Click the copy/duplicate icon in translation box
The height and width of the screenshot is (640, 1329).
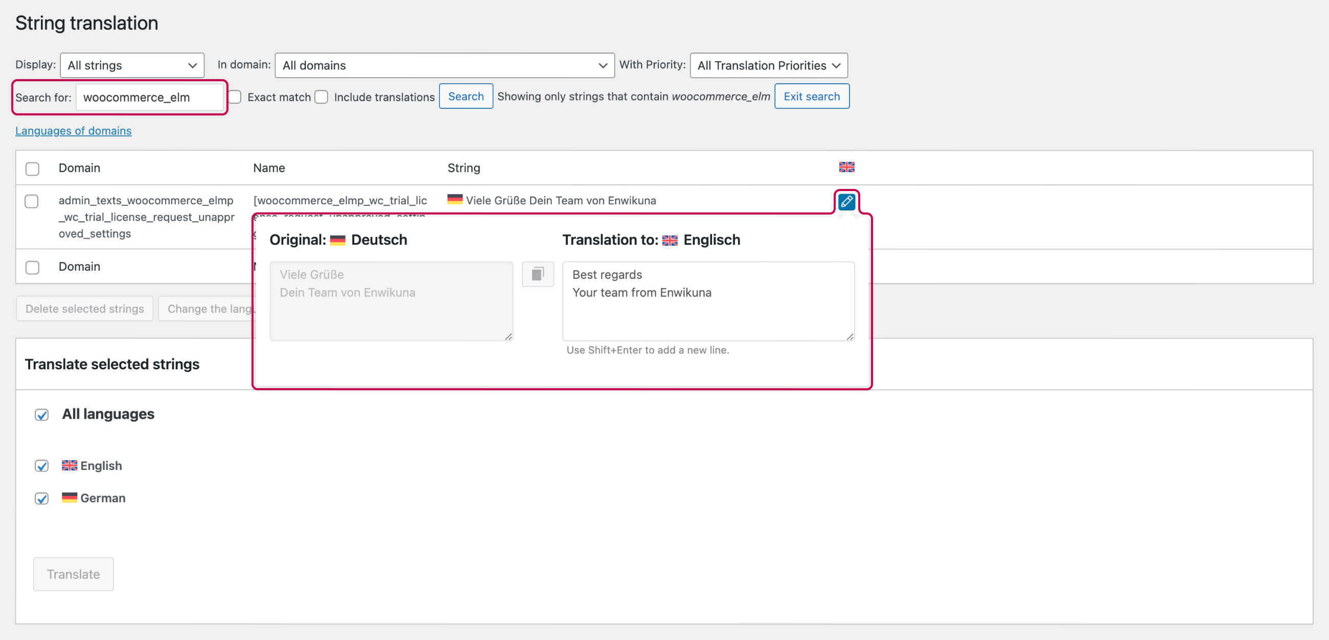[537, 273]
